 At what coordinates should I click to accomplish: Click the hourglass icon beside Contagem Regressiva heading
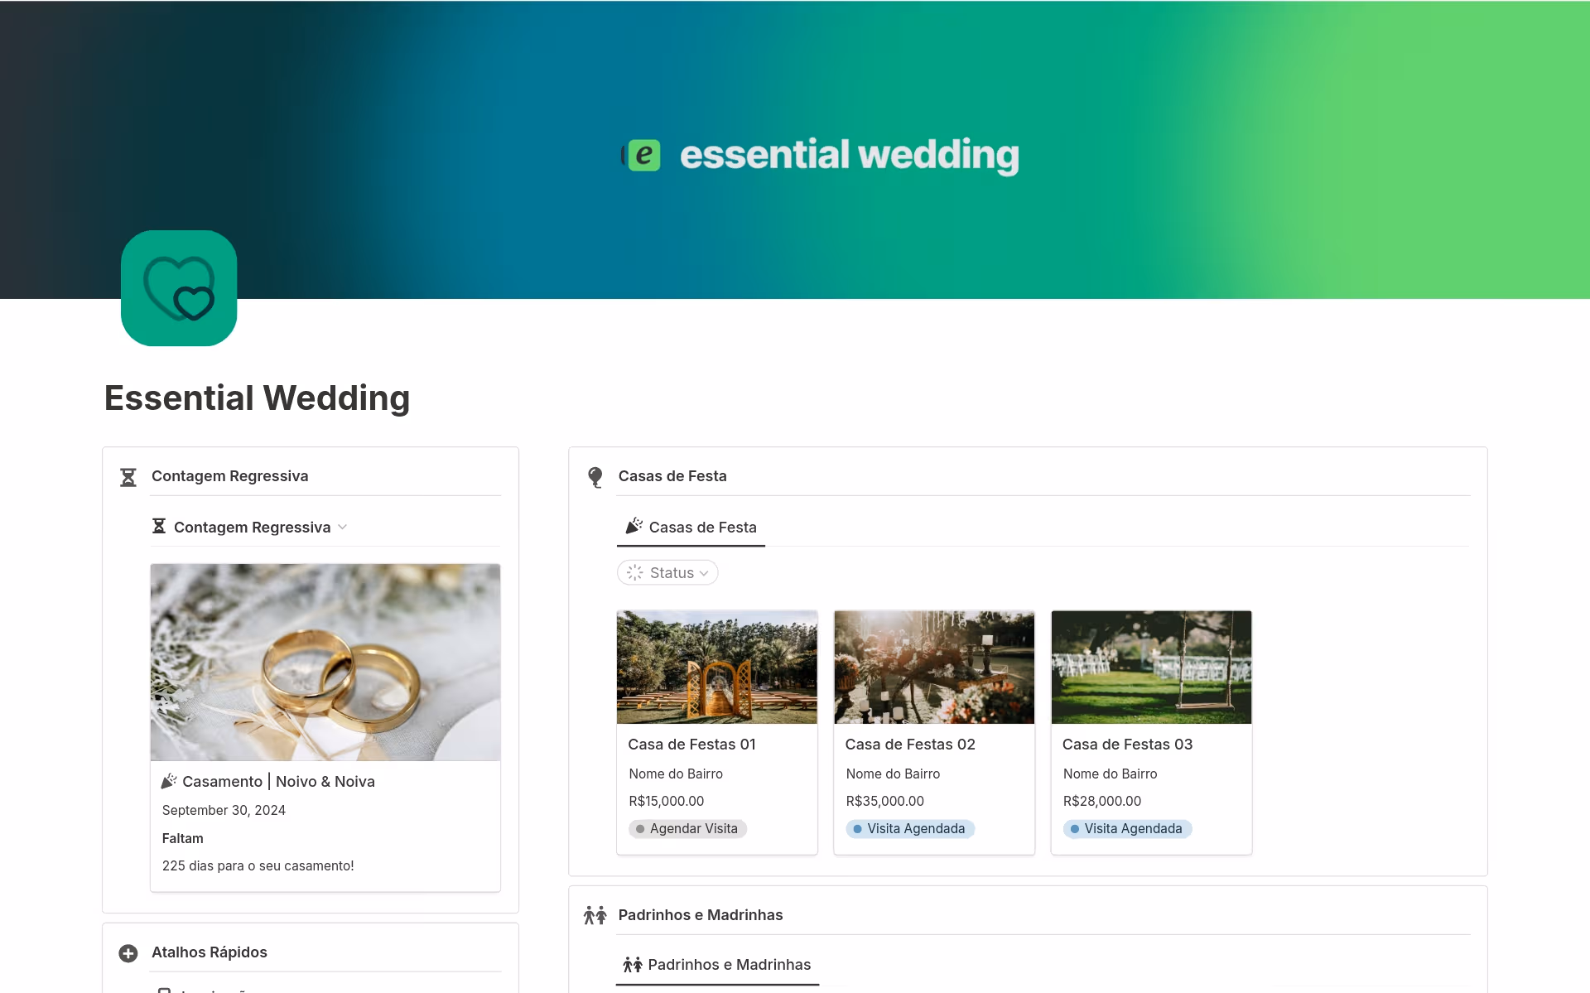(x=128, y=477)
